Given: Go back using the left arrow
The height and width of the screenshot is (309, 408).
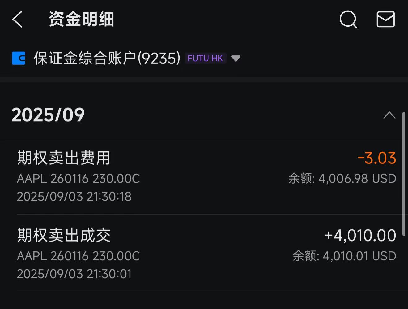Looking at the screenshot, I should point(18,19).
